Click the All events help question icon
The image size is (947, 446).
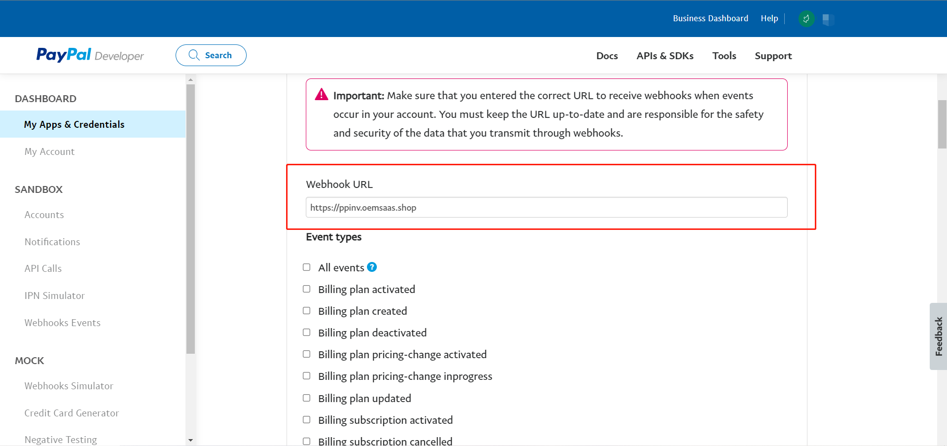372,267
